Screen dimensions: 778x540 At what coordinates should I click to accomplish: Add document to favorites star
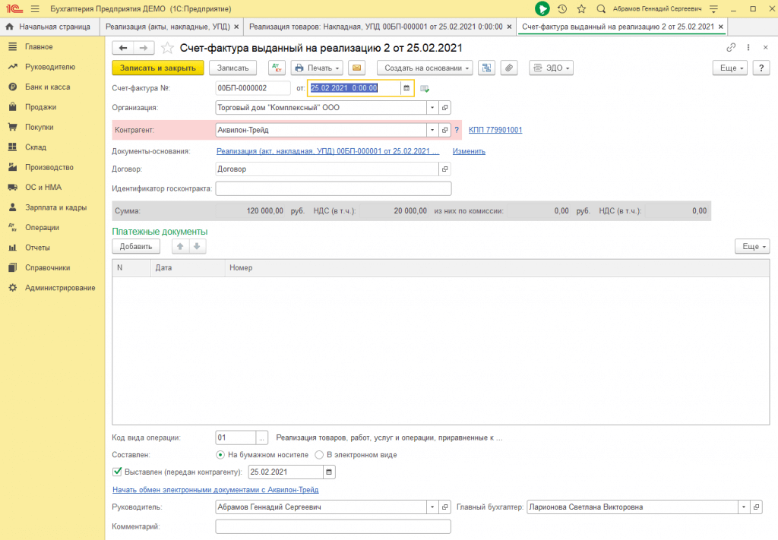coord(167,48)
